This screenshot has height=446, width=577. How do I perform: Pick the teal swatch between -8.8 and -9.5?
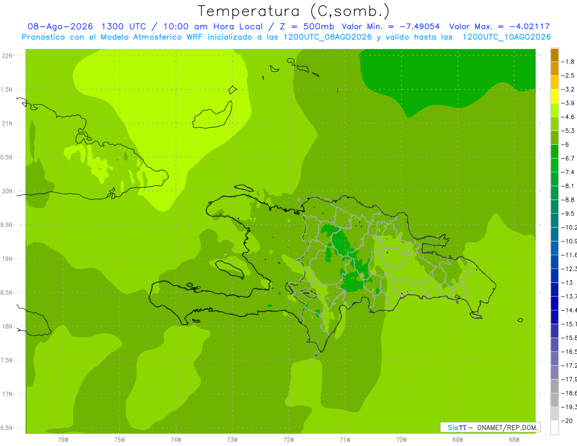(x=554, y=206)
